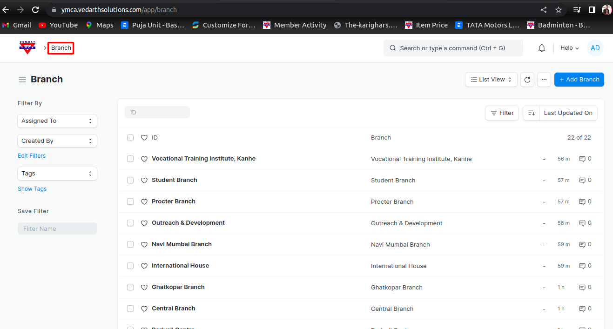The image size is (613, 329).
Task: Toggle the sidebar hamburger icon
Action: [x=22, y=80]
